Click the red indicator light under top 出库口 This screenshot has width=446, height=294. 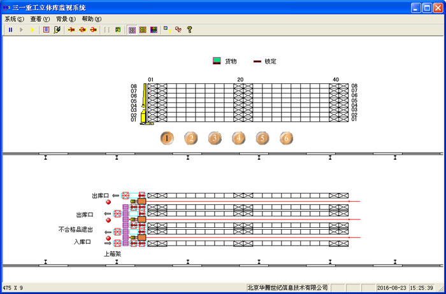[x=108, y=202]
